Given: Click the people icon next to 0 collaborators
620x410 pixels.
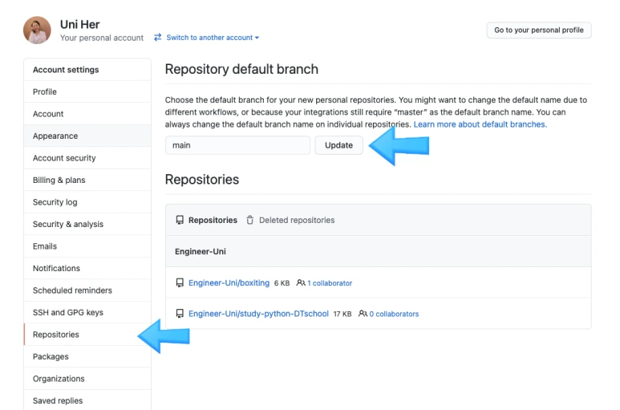Looking at the screenshot, I should click(363, 314).
